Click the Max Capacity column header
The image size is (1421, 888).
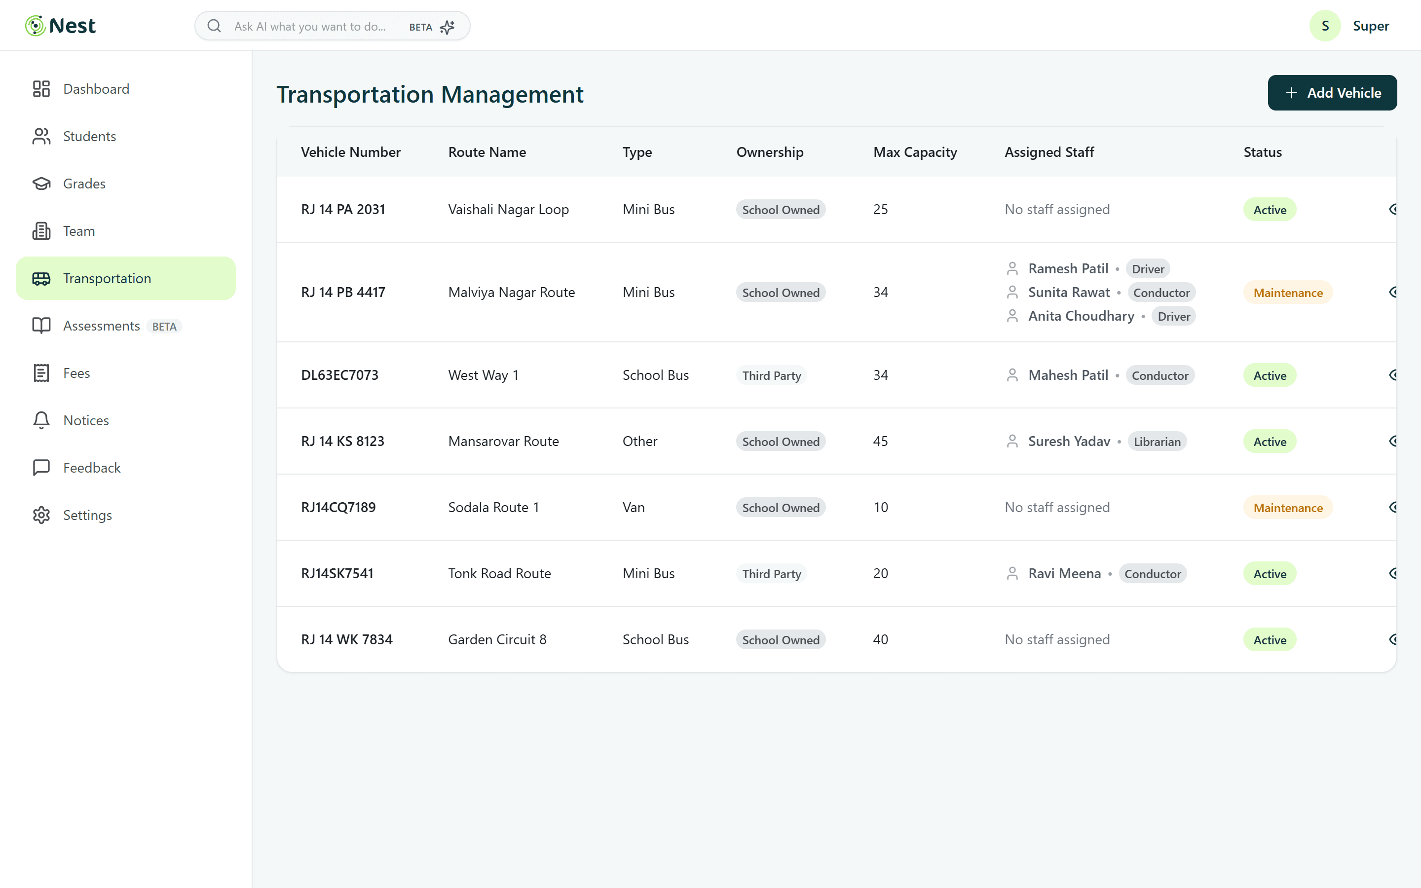(915, 152)
